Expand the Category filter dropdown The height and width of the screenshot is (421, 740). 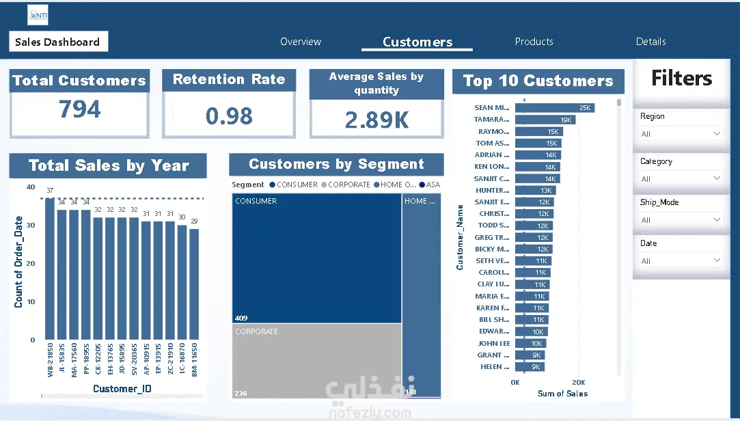pyautogui.click(x=681, y=179)
